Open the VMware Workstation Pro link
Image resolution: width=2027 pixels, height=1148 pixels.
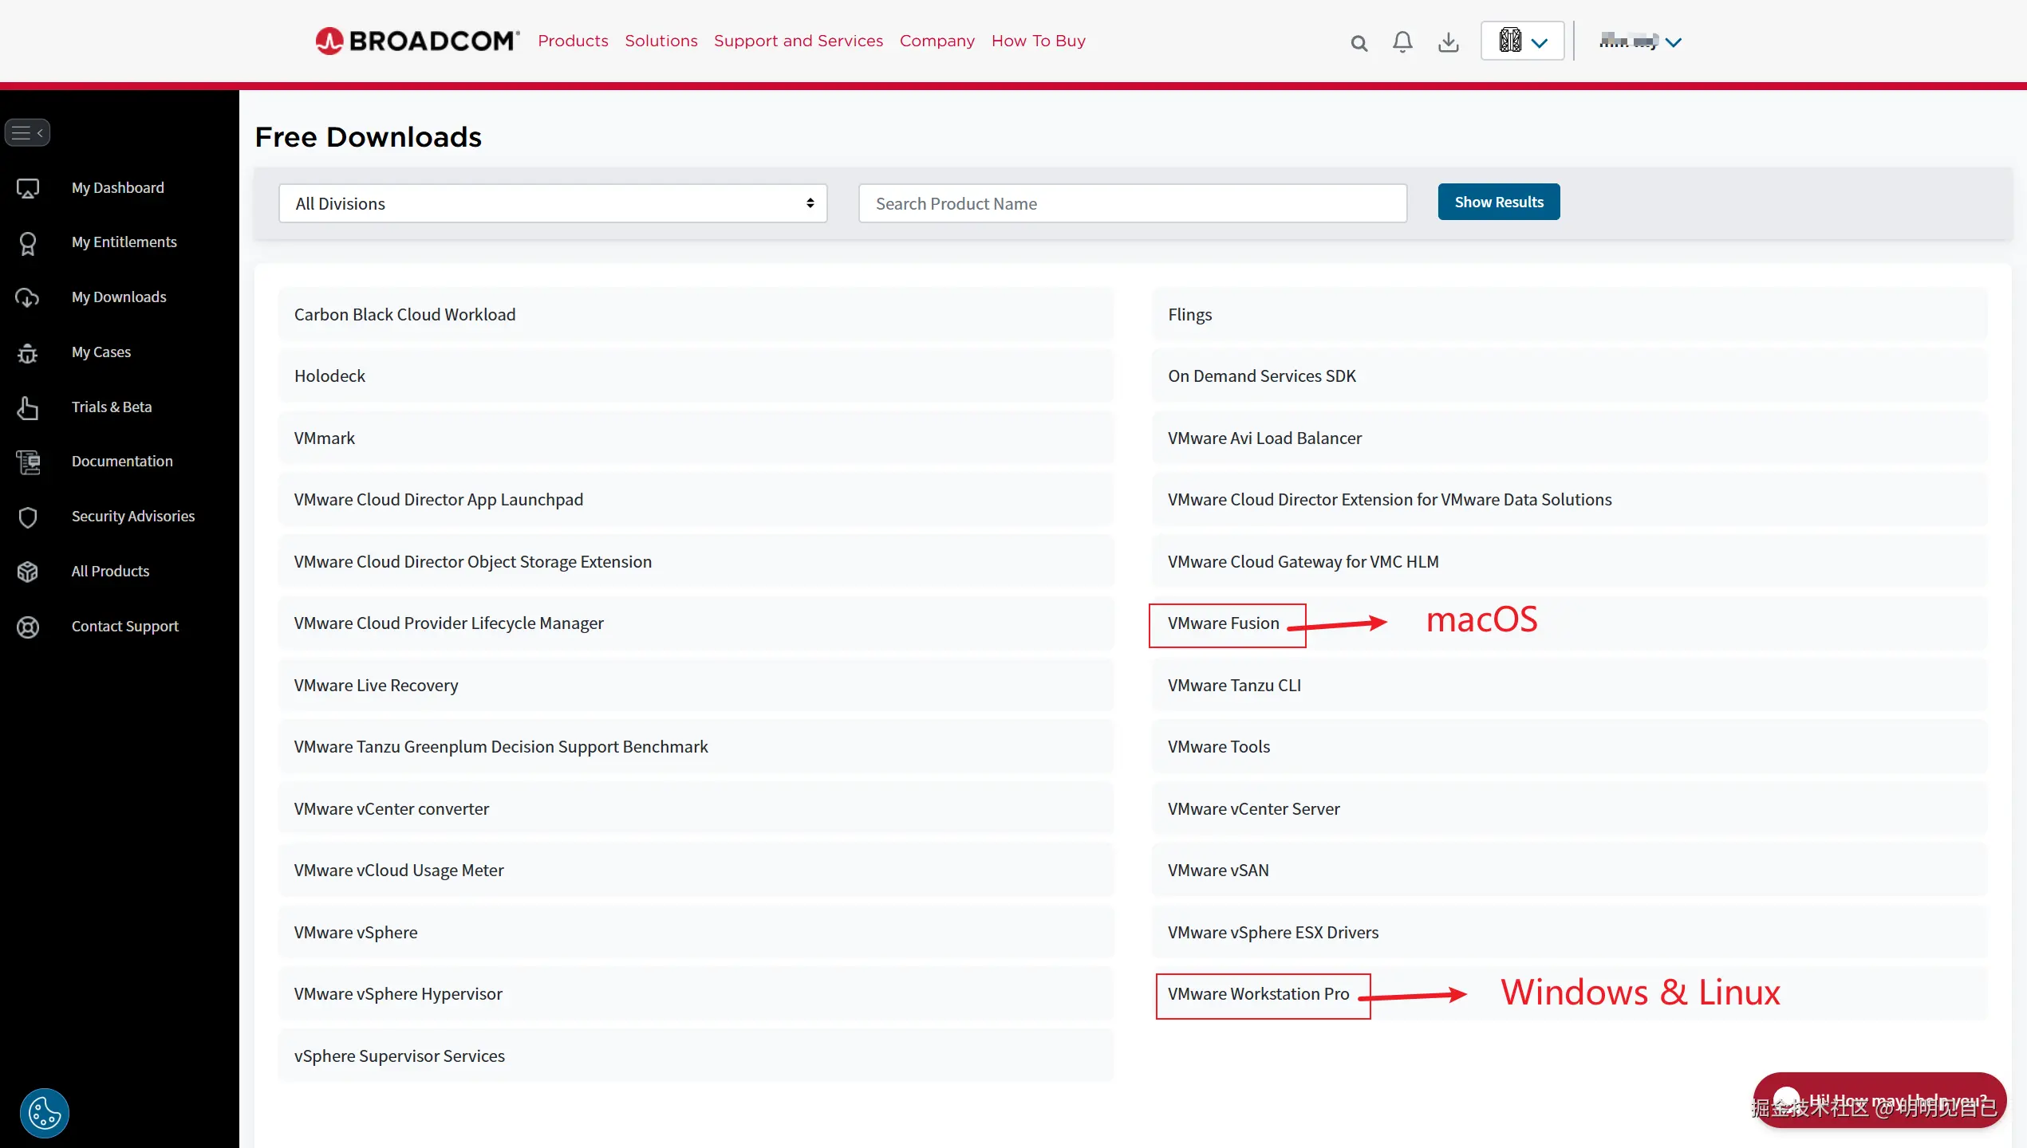(x=1258, y=994)
